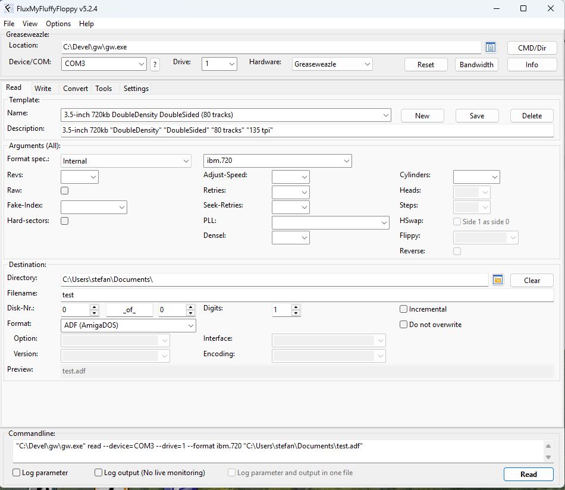Increase the second Disk-Nr. total value
This screenshot has width=565, height=490.
click(x=191, y=307)
